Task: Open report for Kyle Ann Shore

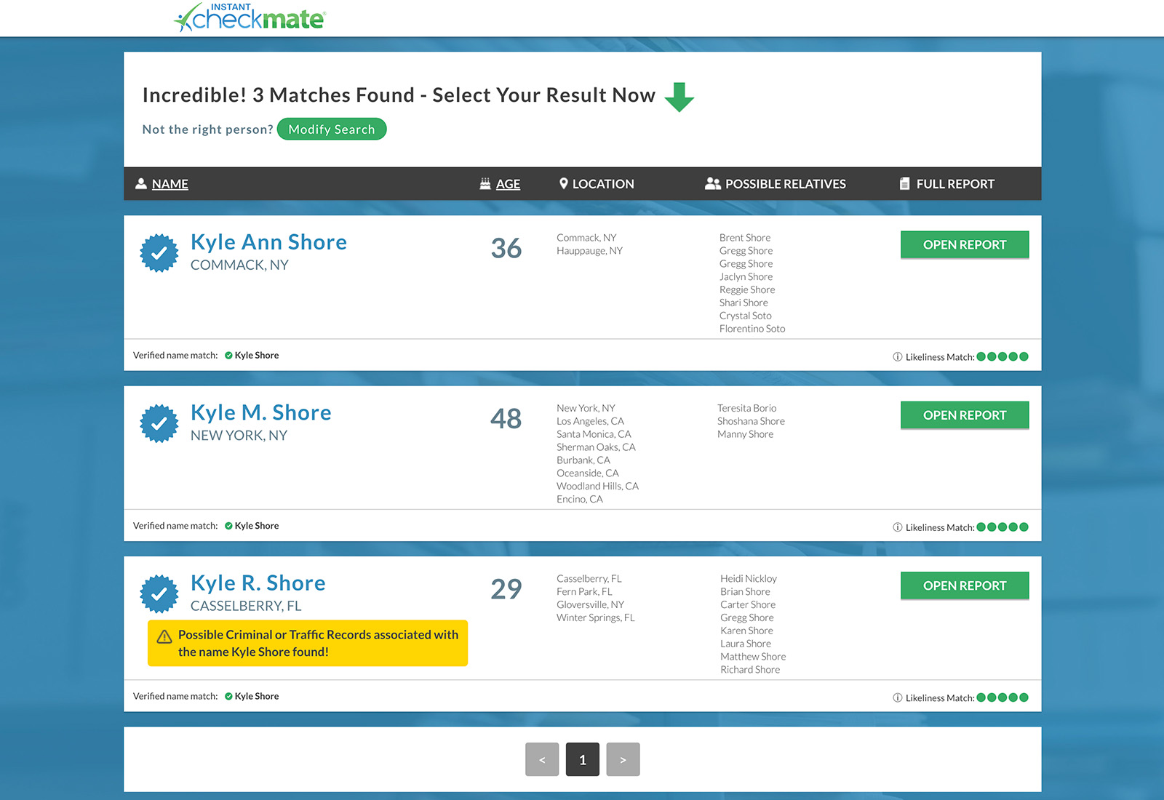Action: (x=965, y=245)
